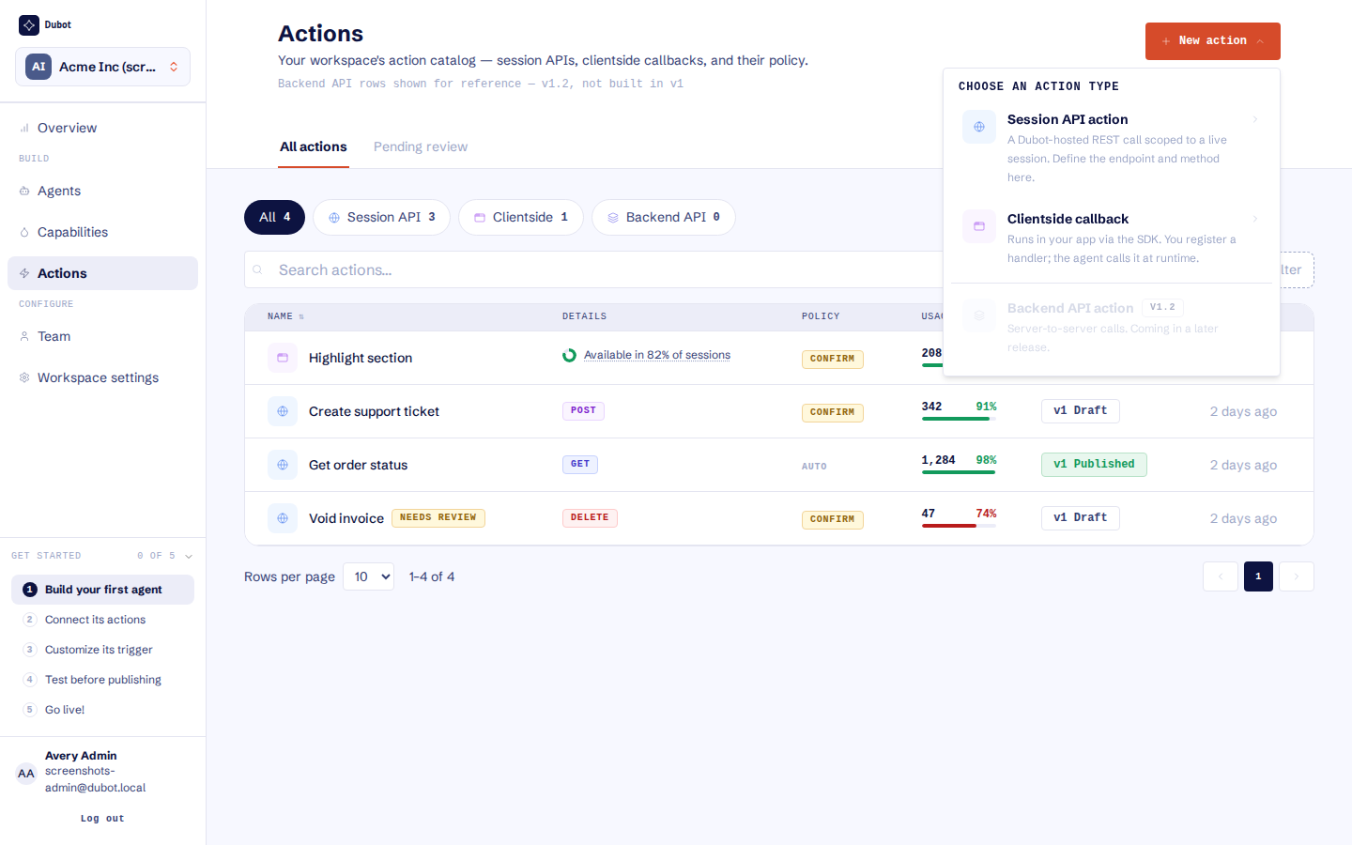
Task: Click the DELETE method badge
Action: point(590,517)
